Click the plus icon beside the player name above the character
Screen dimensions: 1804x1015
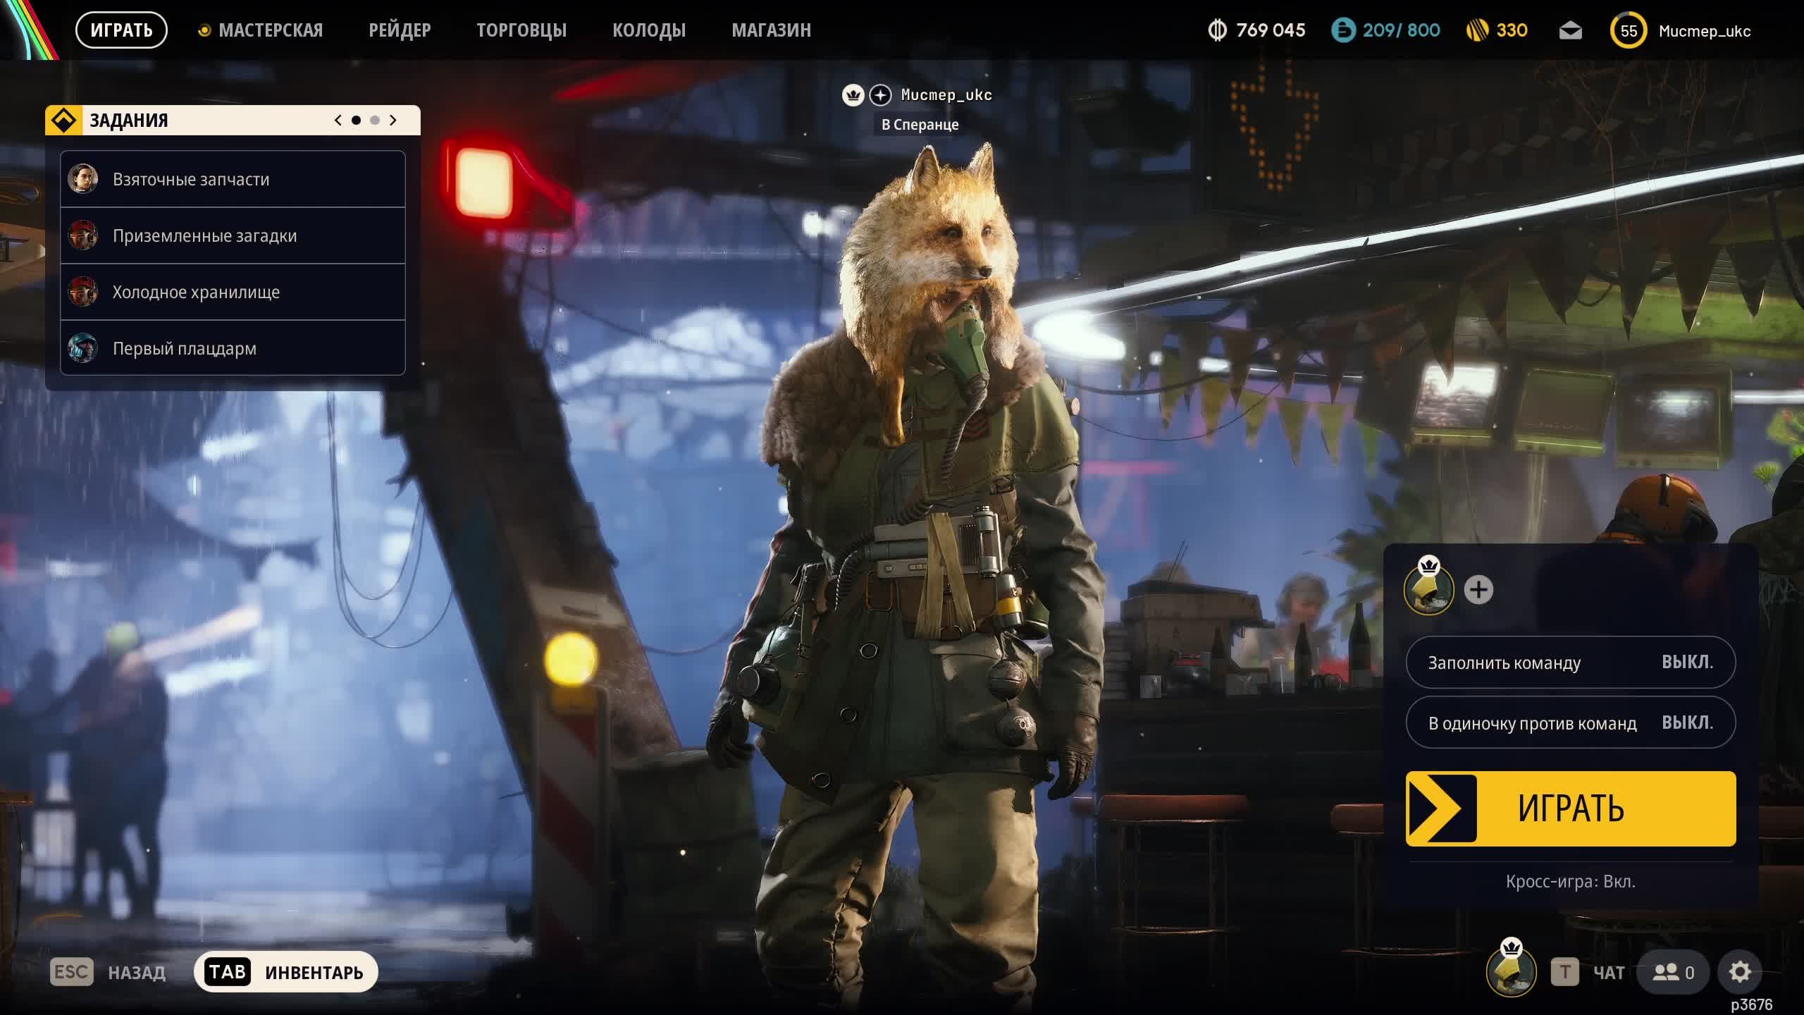880,95
